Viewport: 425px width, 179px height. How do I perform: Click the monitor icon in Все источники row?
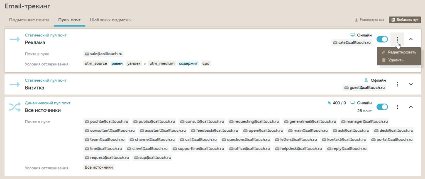[353, 103]
